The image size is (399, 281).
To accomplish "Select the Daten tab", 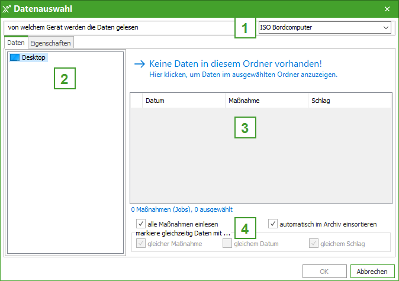I will 16,43.
